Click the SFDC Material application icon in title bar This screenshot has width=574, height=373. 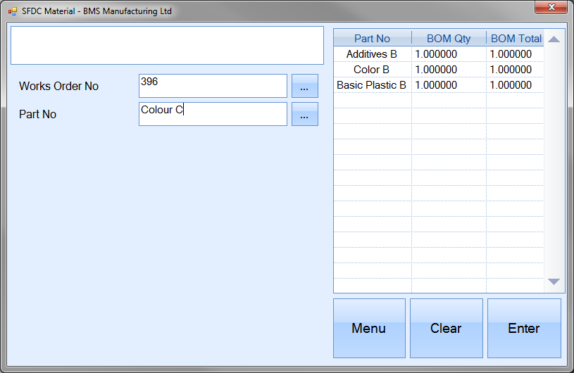pos(13,11)
